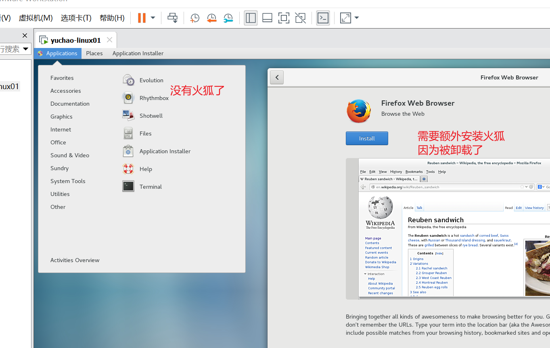Launch Terminal from the Favorites list
550x348 pixels.
(x=151, y=187)
